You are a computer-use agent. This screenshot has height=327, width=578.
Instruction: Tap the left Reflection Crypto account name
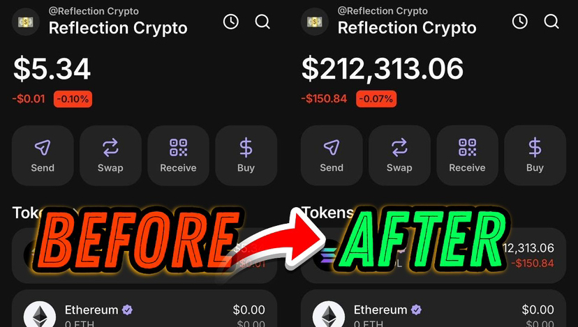(x=118, y=28)
